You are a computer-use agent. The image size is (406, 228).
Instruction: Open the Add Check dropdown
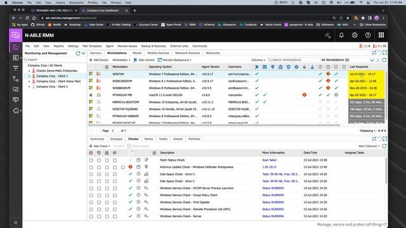tap(100, 146)
